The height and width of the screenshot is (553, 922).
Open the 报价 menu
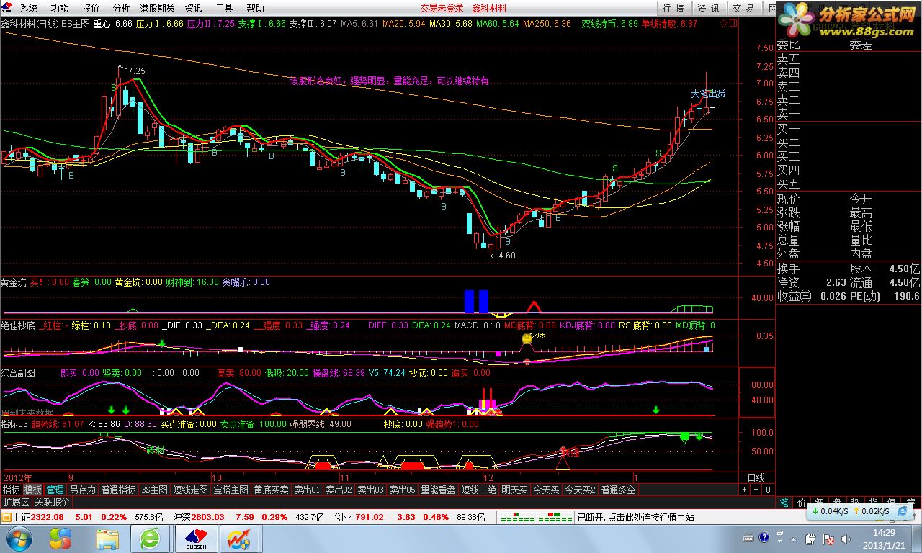click(x=91, y=8)
